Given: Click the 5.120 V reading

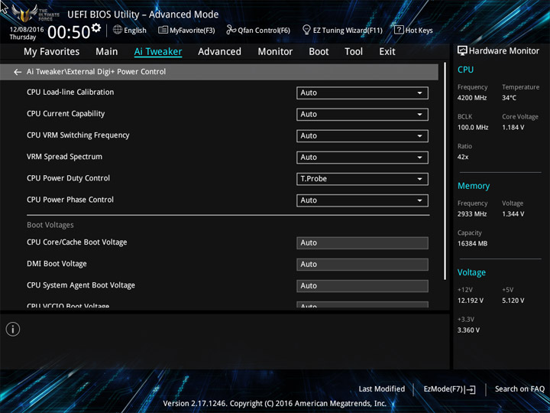Looking at the screenshot, I should click(x=513, y=301).
